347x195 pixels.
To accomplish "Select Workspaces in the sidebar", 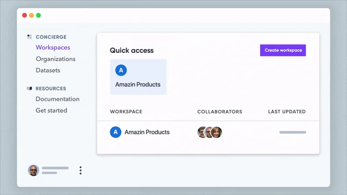I will tap(53, 48).
